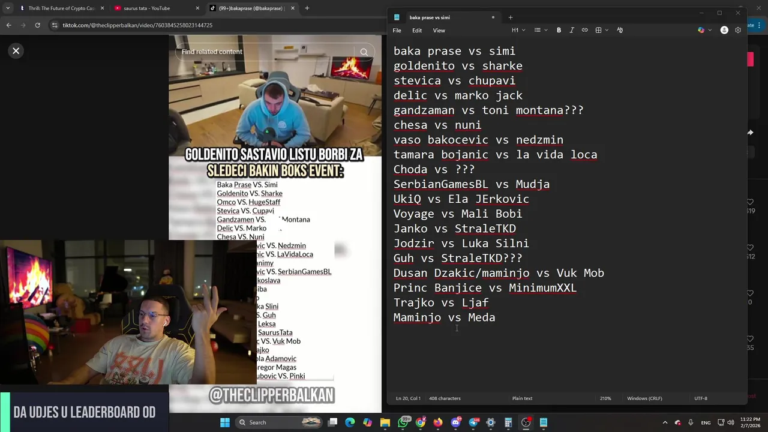Screen dimensions: 768x432
Task: Open the Windows Start menu
Action: point(225,422)
